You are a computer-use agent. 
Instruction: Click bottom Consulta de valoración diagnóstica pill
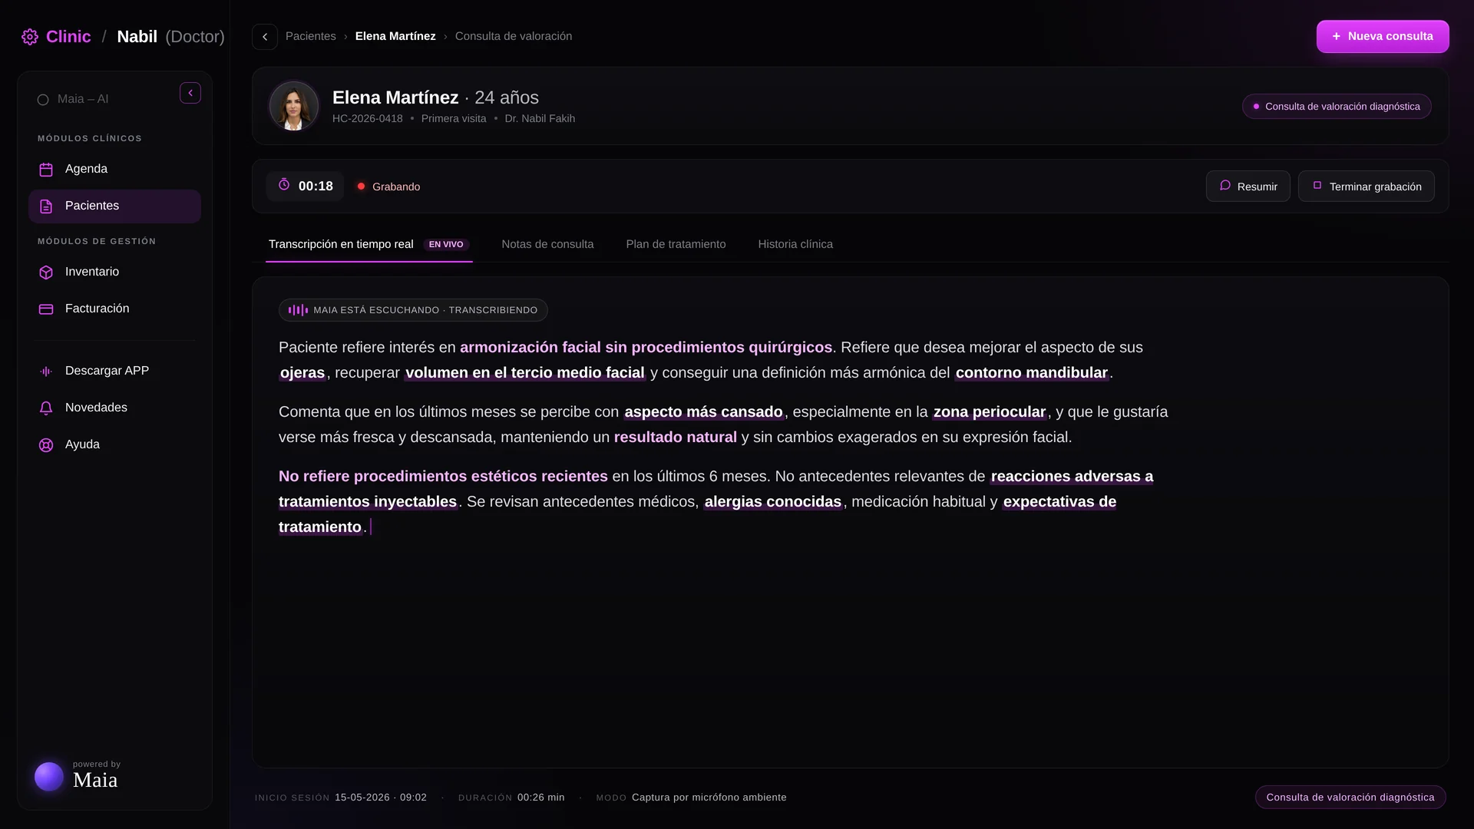coord(1350,798)
